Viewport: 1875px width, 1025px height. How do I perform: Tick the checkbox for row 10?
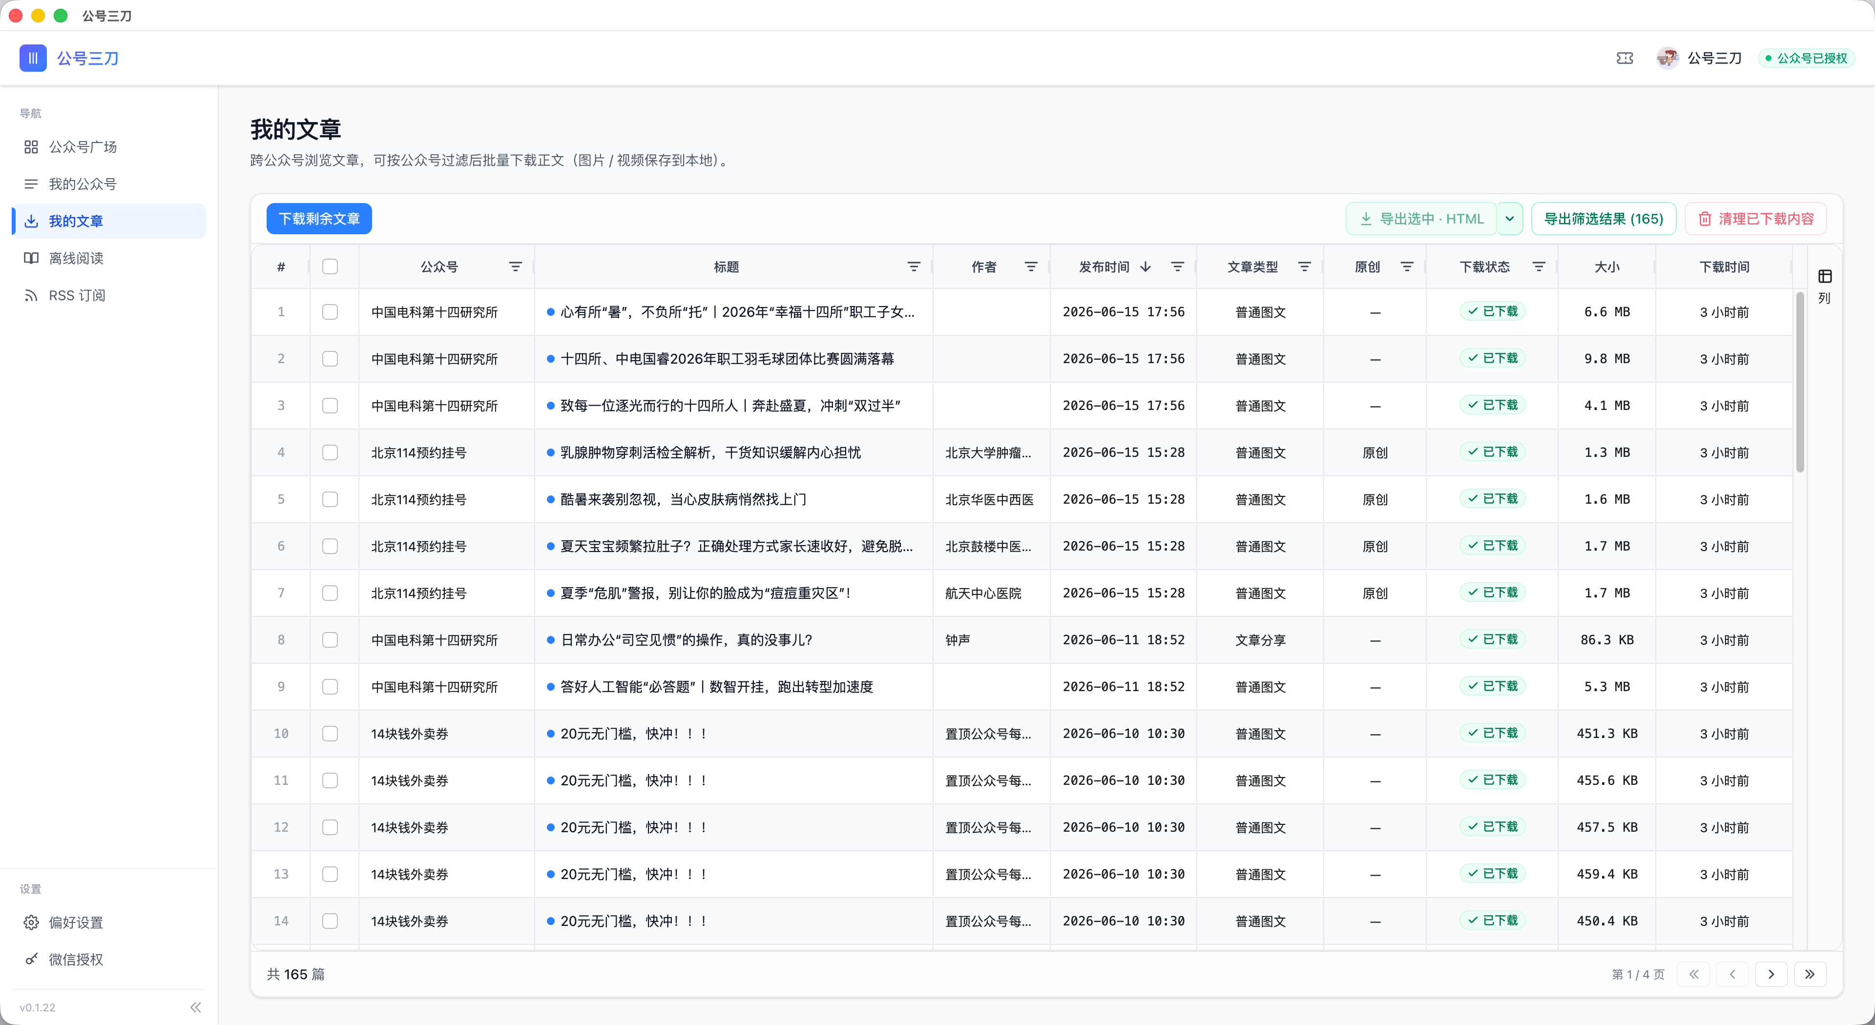click(x=330, y=734)
